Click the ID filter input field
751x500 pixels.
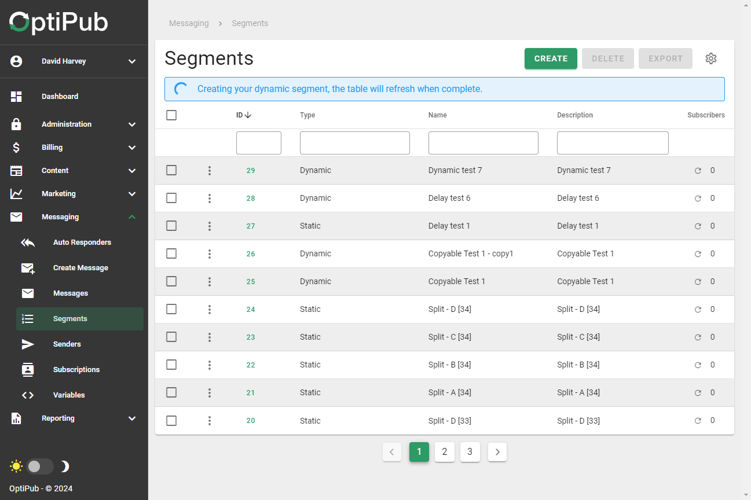coord(259,143)
